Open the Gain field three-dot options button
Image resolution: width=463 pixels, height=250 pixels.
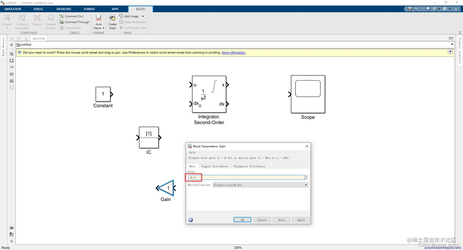point(307,177)
